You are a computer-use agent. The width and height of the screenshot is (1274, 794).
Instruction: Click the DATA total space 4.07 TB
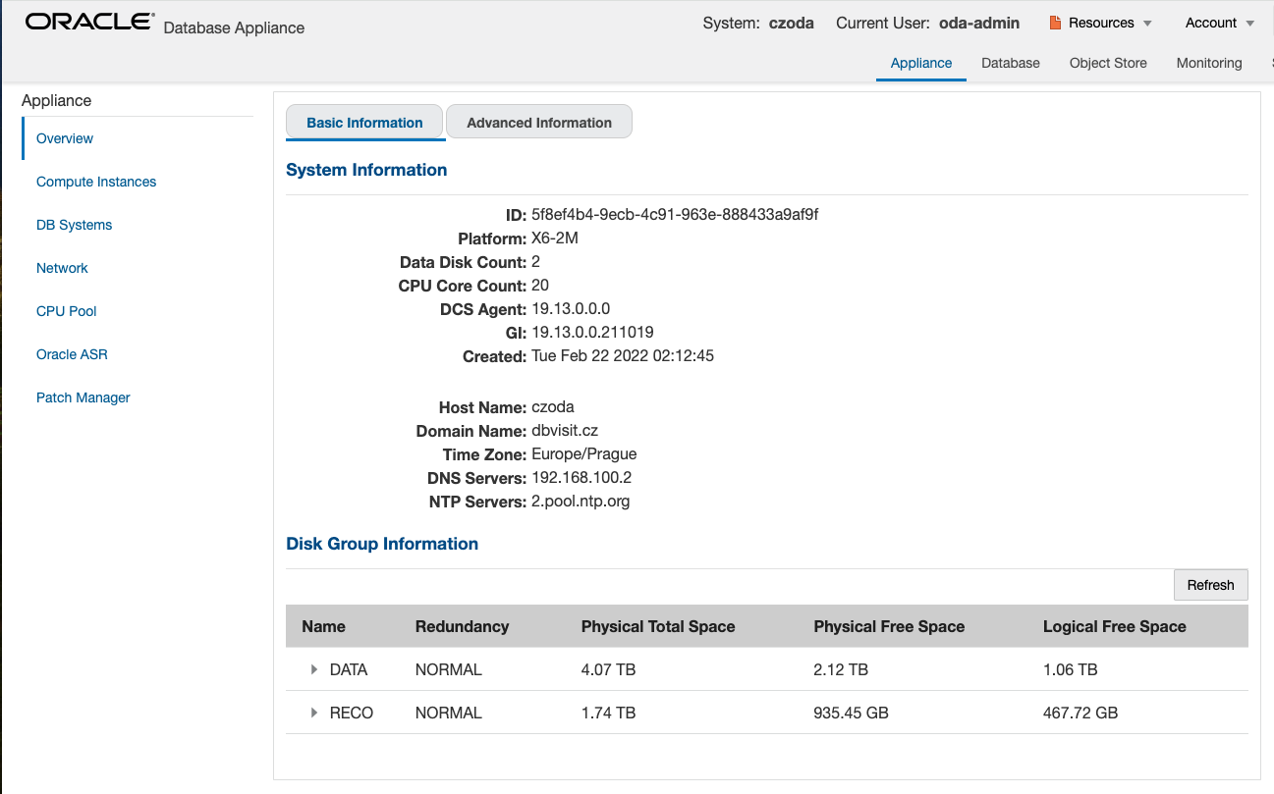point(609,669)
